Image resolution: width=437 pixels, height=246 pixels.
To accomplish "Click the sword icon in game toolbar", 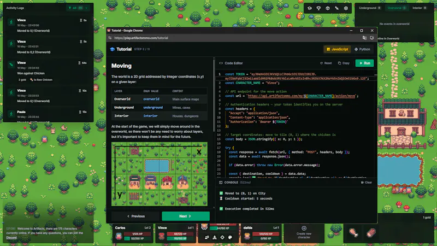I will click(x=336, y=8).
